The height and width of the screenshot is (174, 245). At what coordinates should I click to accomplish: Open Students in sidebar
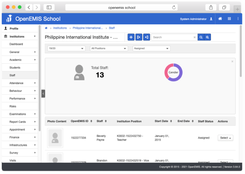coord(20,68)
